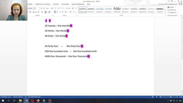
Task: Apply text effects with the glowing A icon
Action: point(42,12)
